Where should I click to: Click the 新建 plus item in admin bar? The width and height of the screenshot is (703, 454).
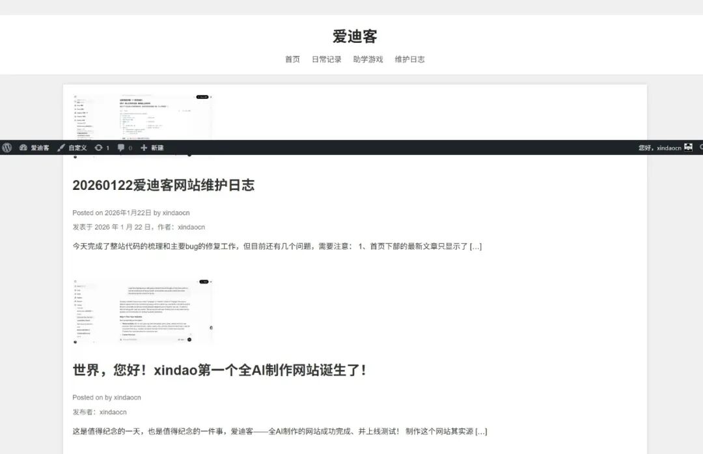(x=152, y=148)
